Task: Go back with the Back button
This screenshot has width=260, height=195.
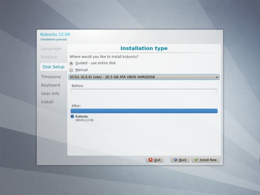Action: coord(180,160)
